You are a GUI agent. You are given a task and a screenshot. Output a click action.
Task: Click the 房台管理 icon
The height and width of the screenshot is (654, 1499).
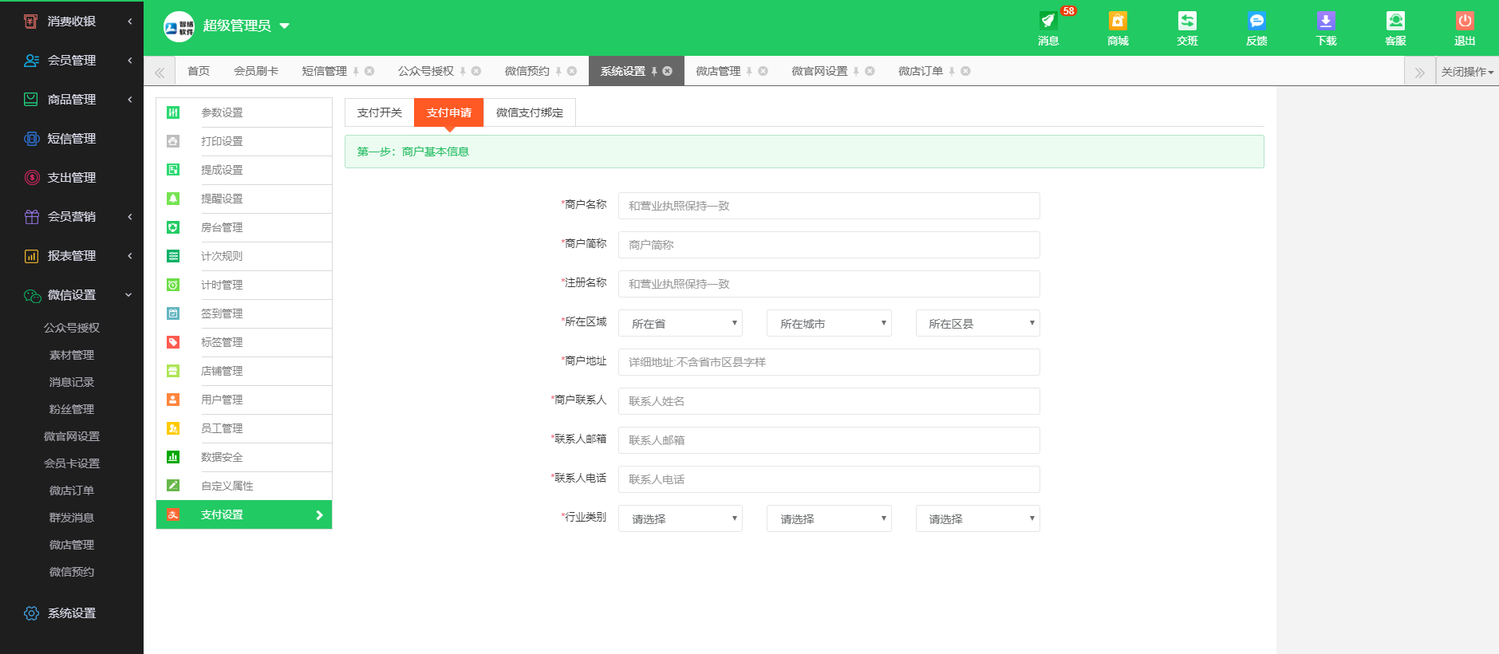point(173,227)
